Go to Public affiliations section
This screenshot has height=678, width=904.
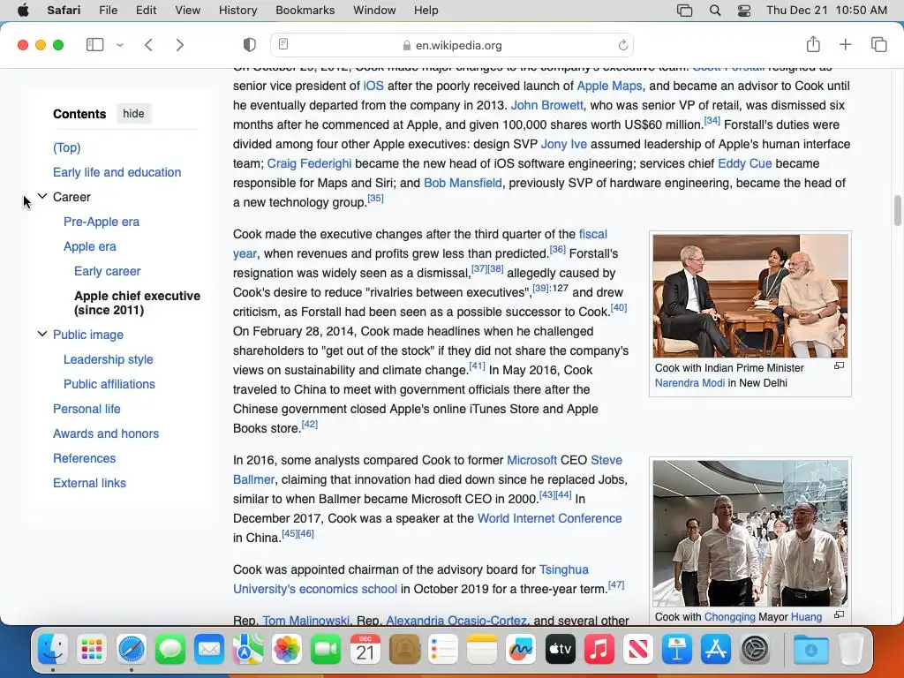109,385
